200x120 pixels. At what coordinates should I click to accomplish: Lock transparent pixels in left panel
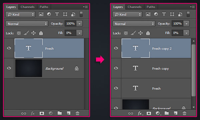coord(19,33)
